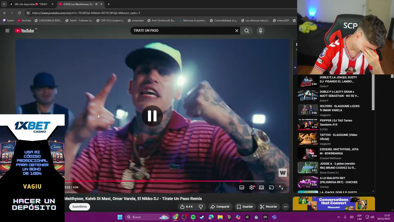Show hidden system tray icons

coord(339,217)
